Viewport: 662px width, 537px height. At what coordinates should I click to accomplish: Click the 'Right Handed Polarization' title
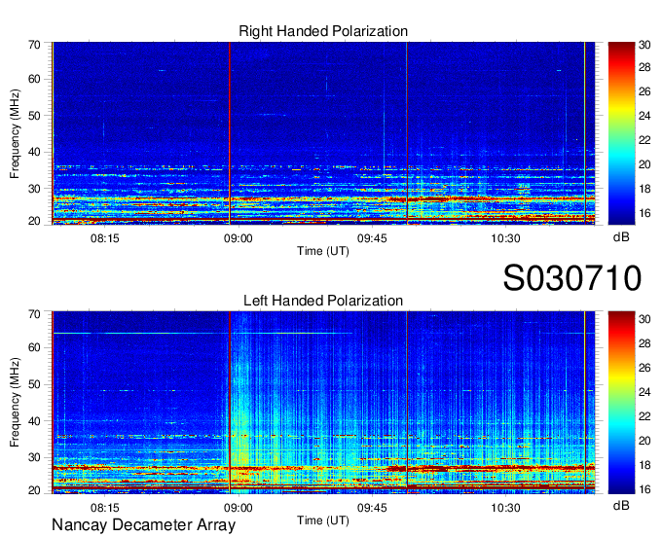tap(323, 31)
